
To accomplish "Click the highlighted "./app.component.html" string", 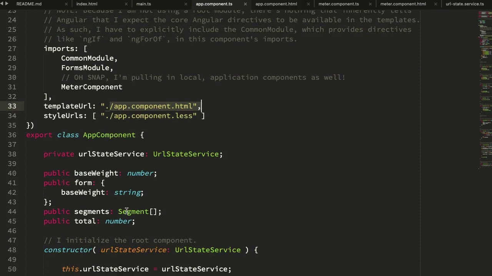I will click(x=148, y=106).
